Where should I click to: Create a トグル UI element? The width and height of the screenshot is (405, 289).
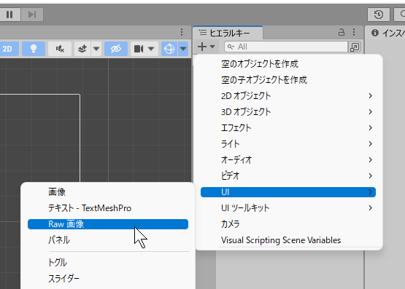tap(108, 263)
